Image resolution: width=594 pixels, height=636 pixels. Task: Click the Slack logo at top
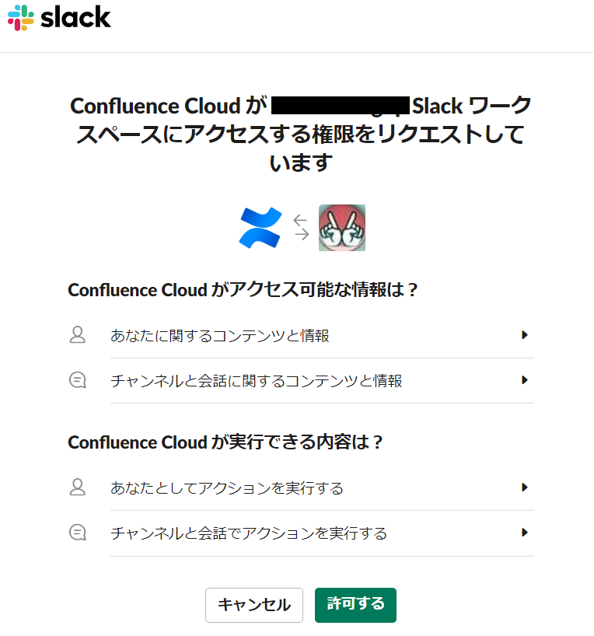pos(59,17)
